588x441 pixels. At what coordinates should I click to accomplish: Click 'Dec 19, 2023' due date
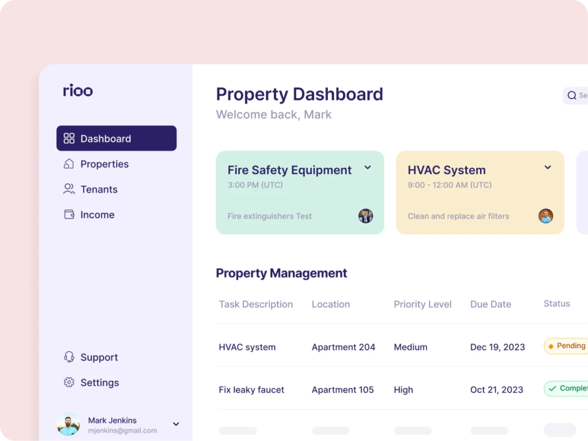coord(498,347)
